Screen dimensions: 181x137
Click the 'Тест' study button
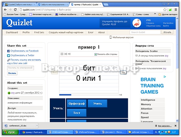tap(77, 113)
